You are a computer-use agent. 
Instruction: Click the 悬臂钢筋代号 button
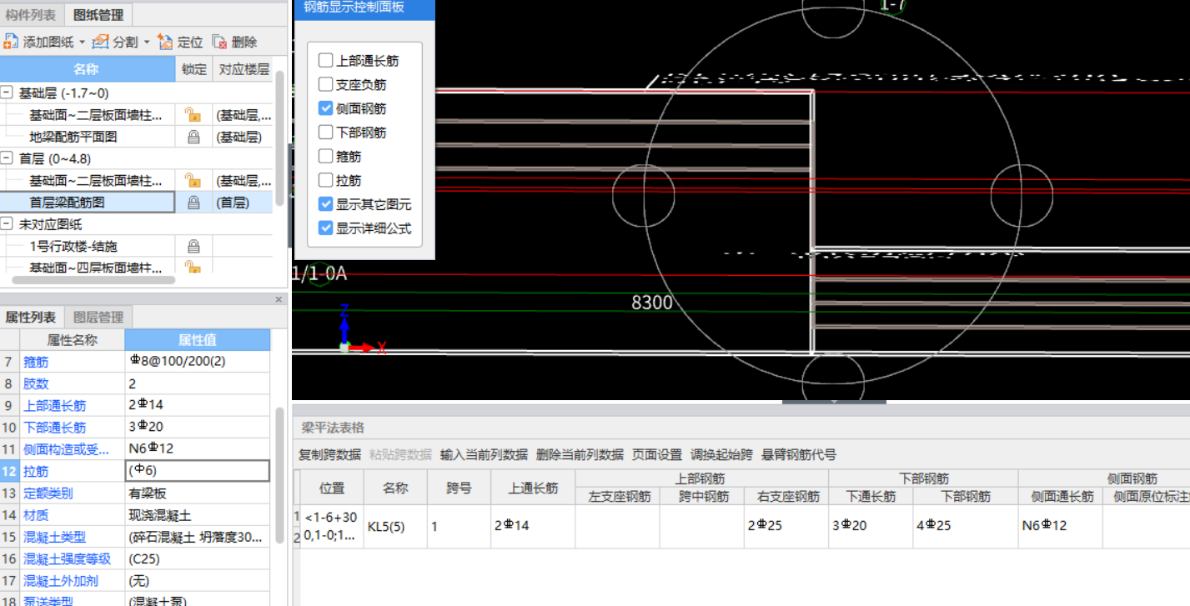tap(799, 454)
